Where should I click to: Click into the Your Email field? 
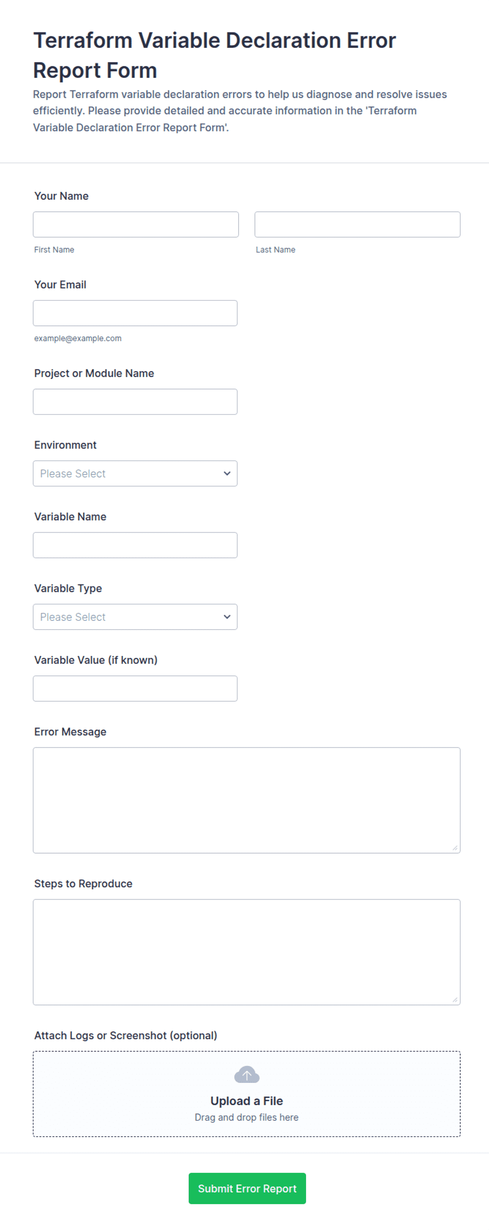pos(135,313)
